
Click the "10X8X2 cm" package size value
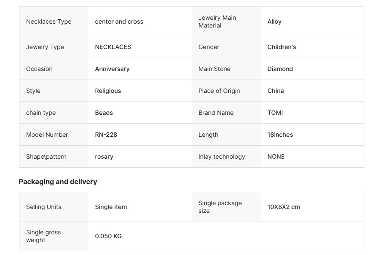[x=283, y=207]
